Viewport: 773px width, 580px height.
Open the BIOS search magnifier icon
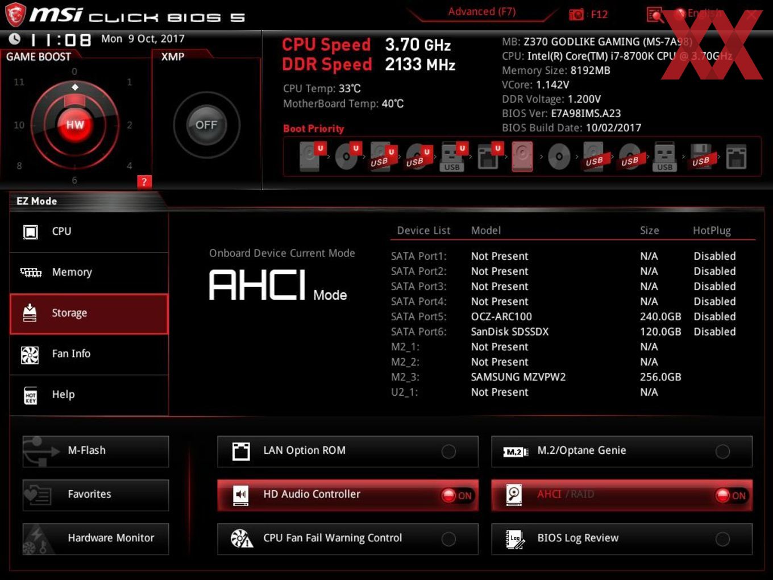(655, 15)
